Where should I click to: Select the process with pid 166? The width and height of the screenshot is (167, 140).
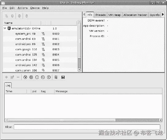pyautogui.click(x=40, y=70)
